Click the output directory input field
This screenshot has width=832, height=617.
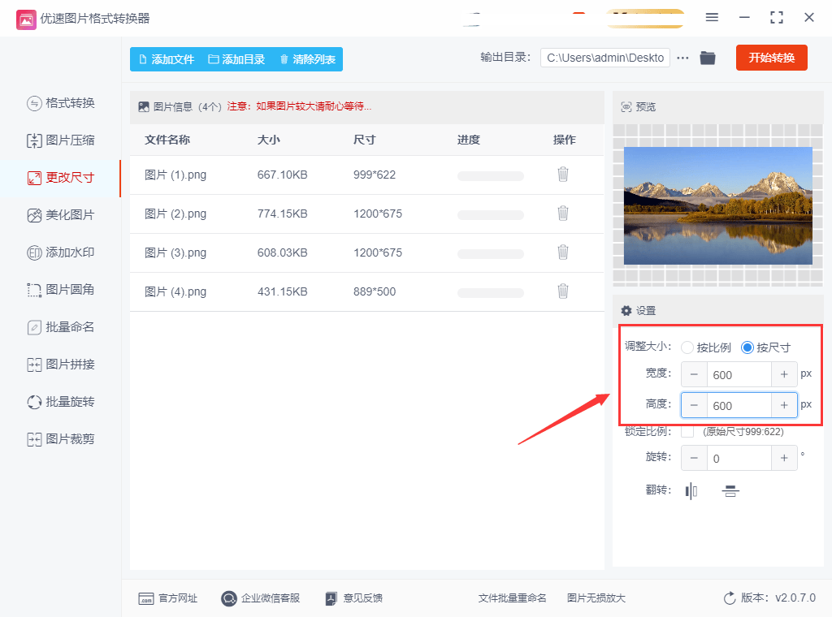[x=604, y=58]
